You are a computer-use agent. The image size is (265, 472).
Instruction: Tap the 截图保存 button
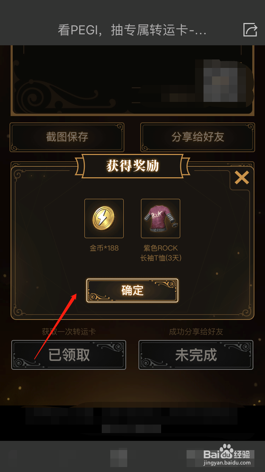click(x=67, y=137)
